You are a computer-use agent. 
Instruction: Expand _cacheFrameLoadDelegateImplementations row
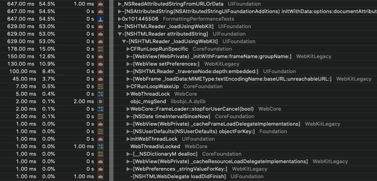128,124
